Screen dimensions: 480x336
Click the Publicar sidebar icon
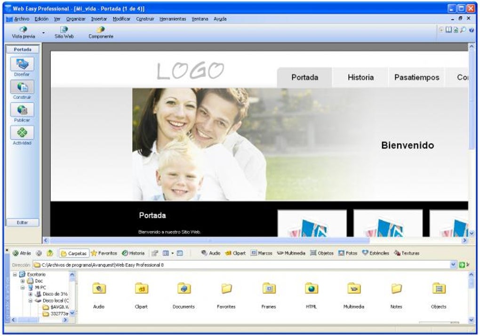click(22, 112)
